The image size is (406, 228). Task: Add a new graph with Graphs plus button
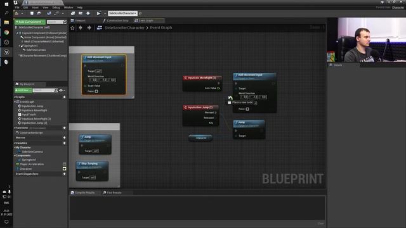(x=64, y=97)
